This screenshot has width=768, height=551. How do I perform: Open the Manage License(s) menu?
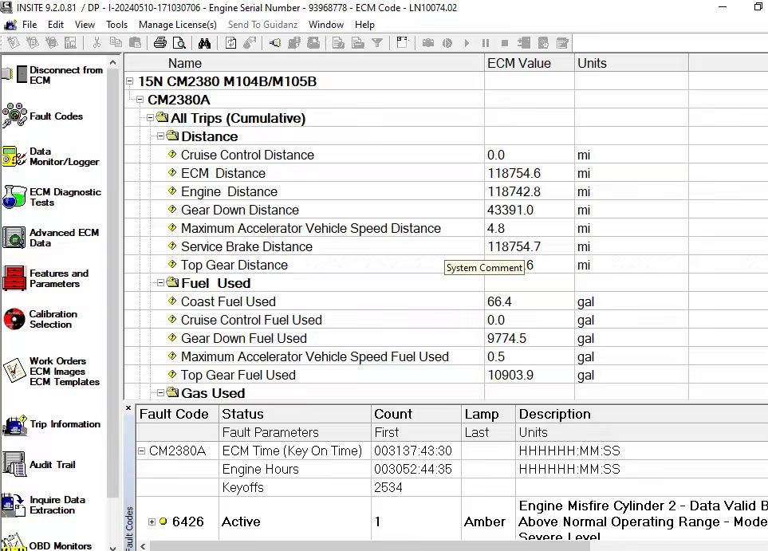tap(177, 25)
